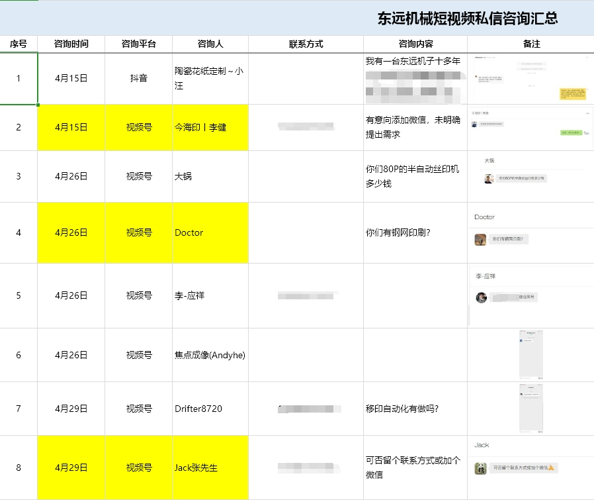594x500 pixels.
Task: Select the 抖音 platform cell in row 1
Action: click(138, 78)
